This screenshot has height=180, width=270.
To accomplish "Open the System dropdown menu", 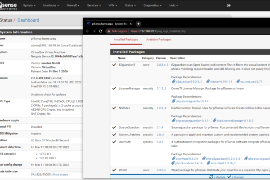I will pos(29,5).
